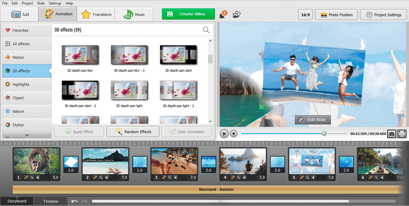409x206 pixels.
Task: Select the 3D depth pan dark effect thumbnail
Action: [x=179, y=55]
